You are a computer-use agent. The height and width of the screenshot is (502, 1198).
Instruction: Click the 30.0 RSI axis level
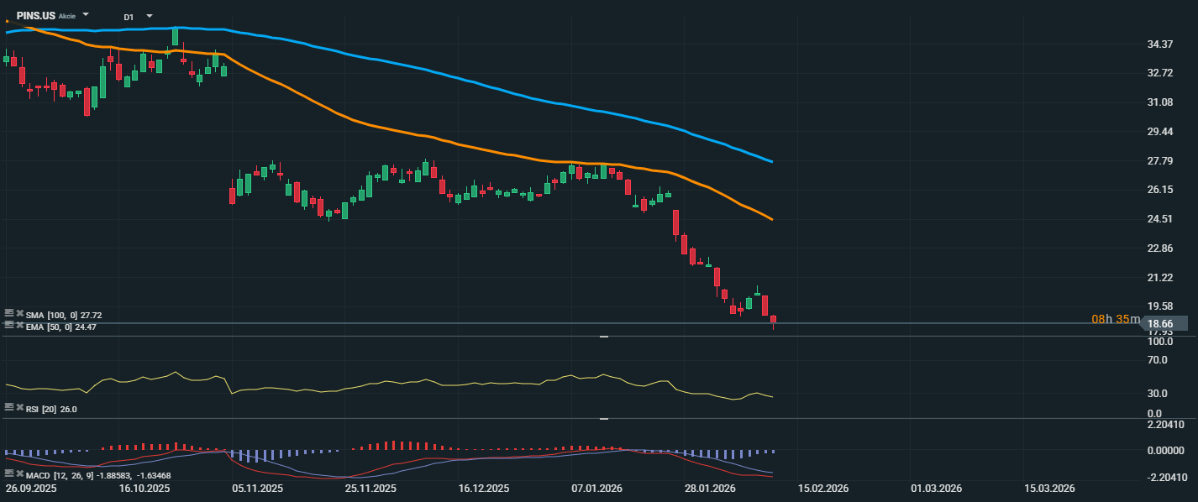[x=1158, y=393]
